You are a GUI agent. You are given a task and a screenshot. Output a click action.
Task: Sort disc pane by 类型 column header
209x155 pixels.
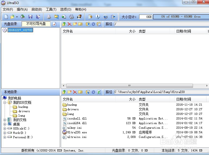153,31
